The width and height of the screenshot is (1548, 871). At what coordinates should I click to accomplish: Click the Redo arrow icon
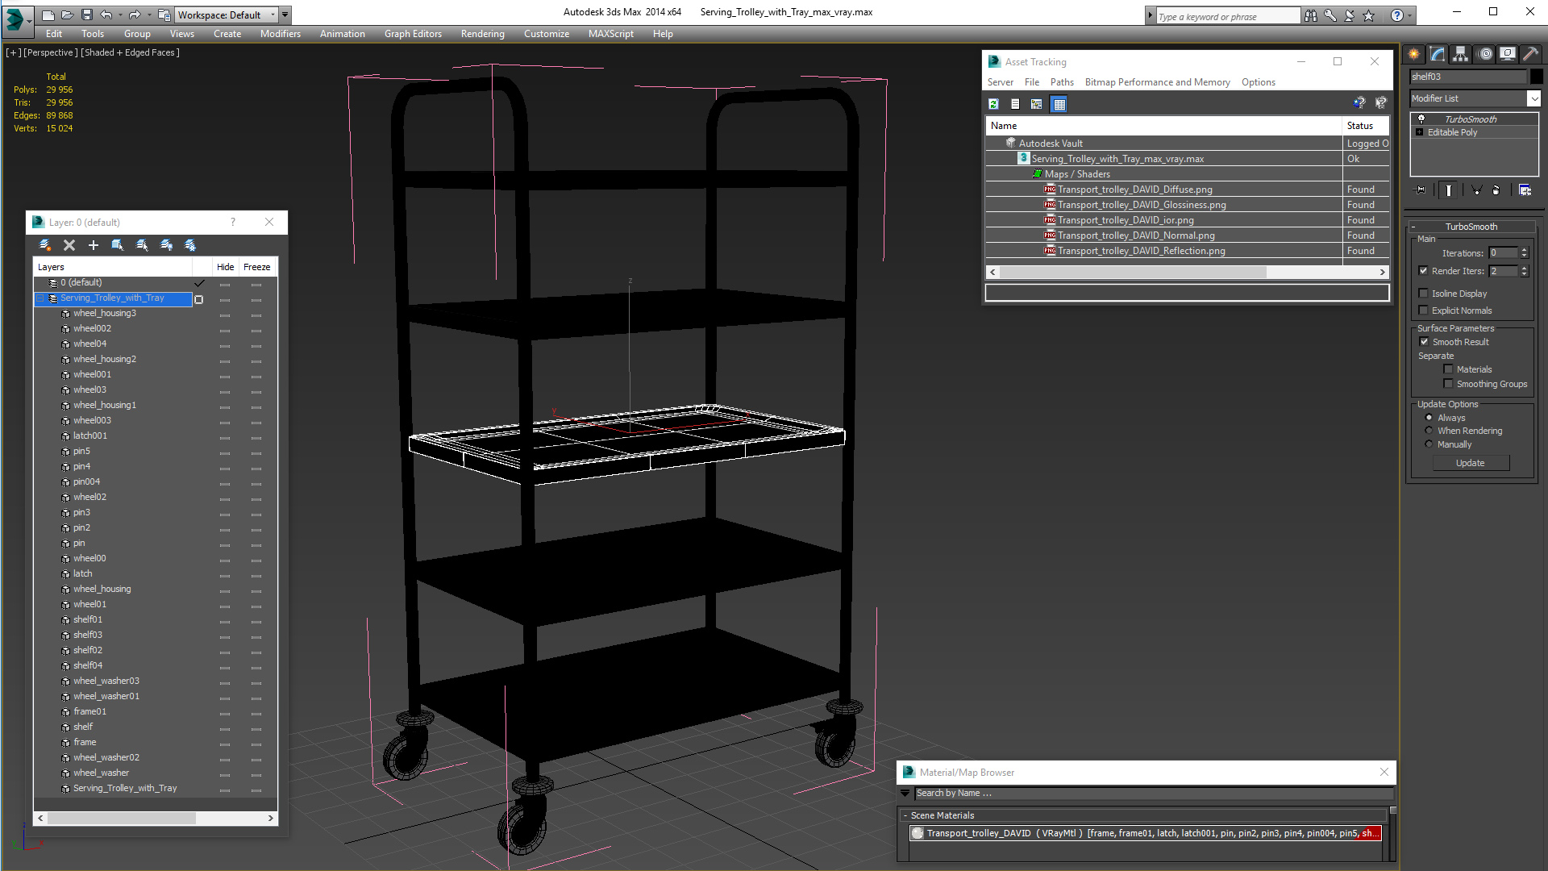135,15
